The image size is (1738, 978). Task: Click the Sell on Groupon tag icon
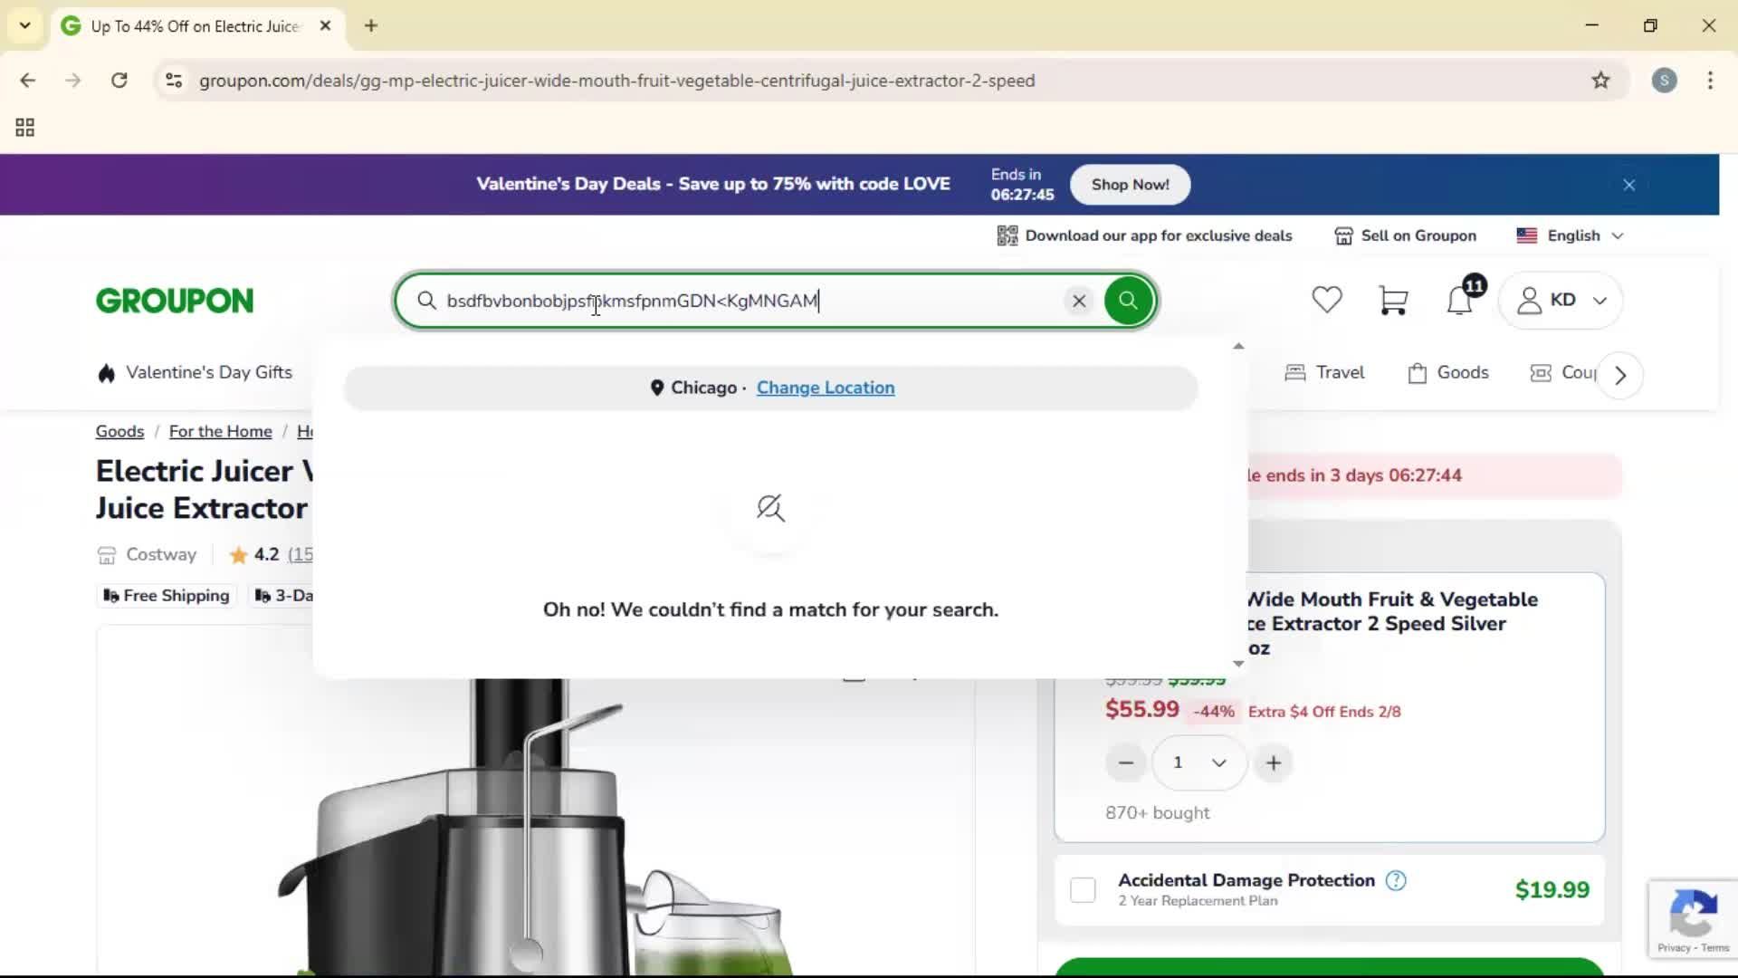(x=1342, y=235)
